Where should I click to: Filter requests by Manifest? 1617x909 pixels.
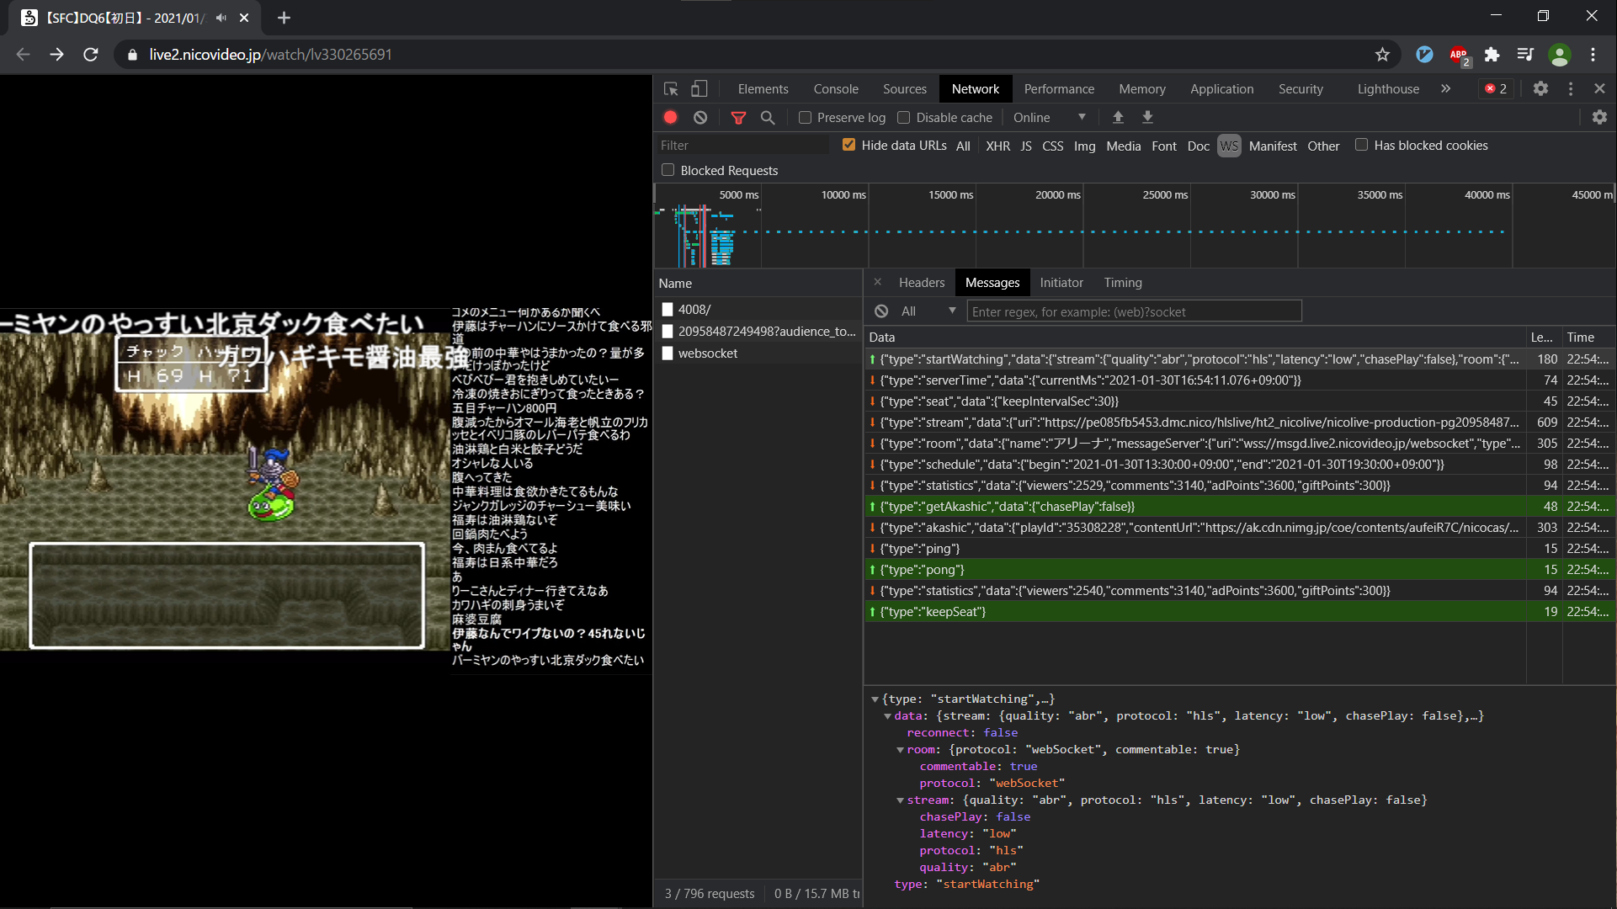coord(1273,146)
